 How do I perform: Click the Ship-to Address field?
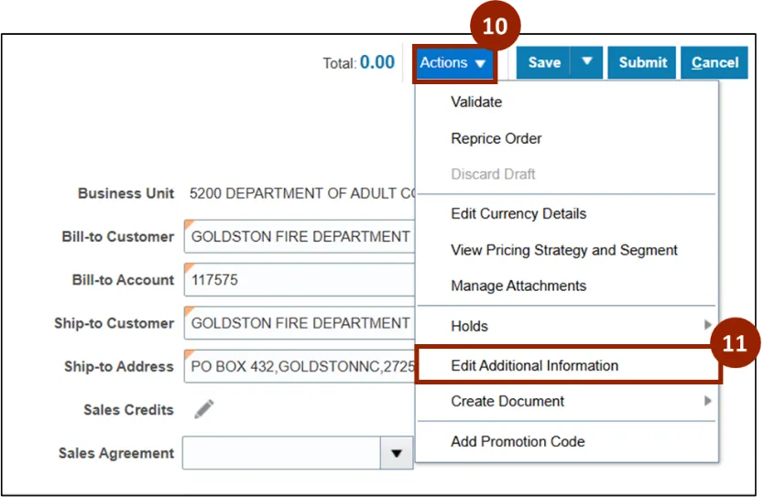click(x=300, y=366)
